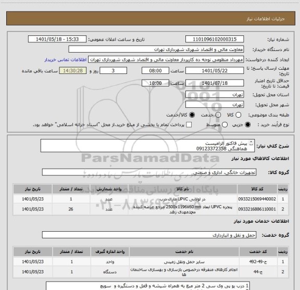Click the دستگاه unit cell
Viewport: 300px width, 290px height.
click(110, 272)
